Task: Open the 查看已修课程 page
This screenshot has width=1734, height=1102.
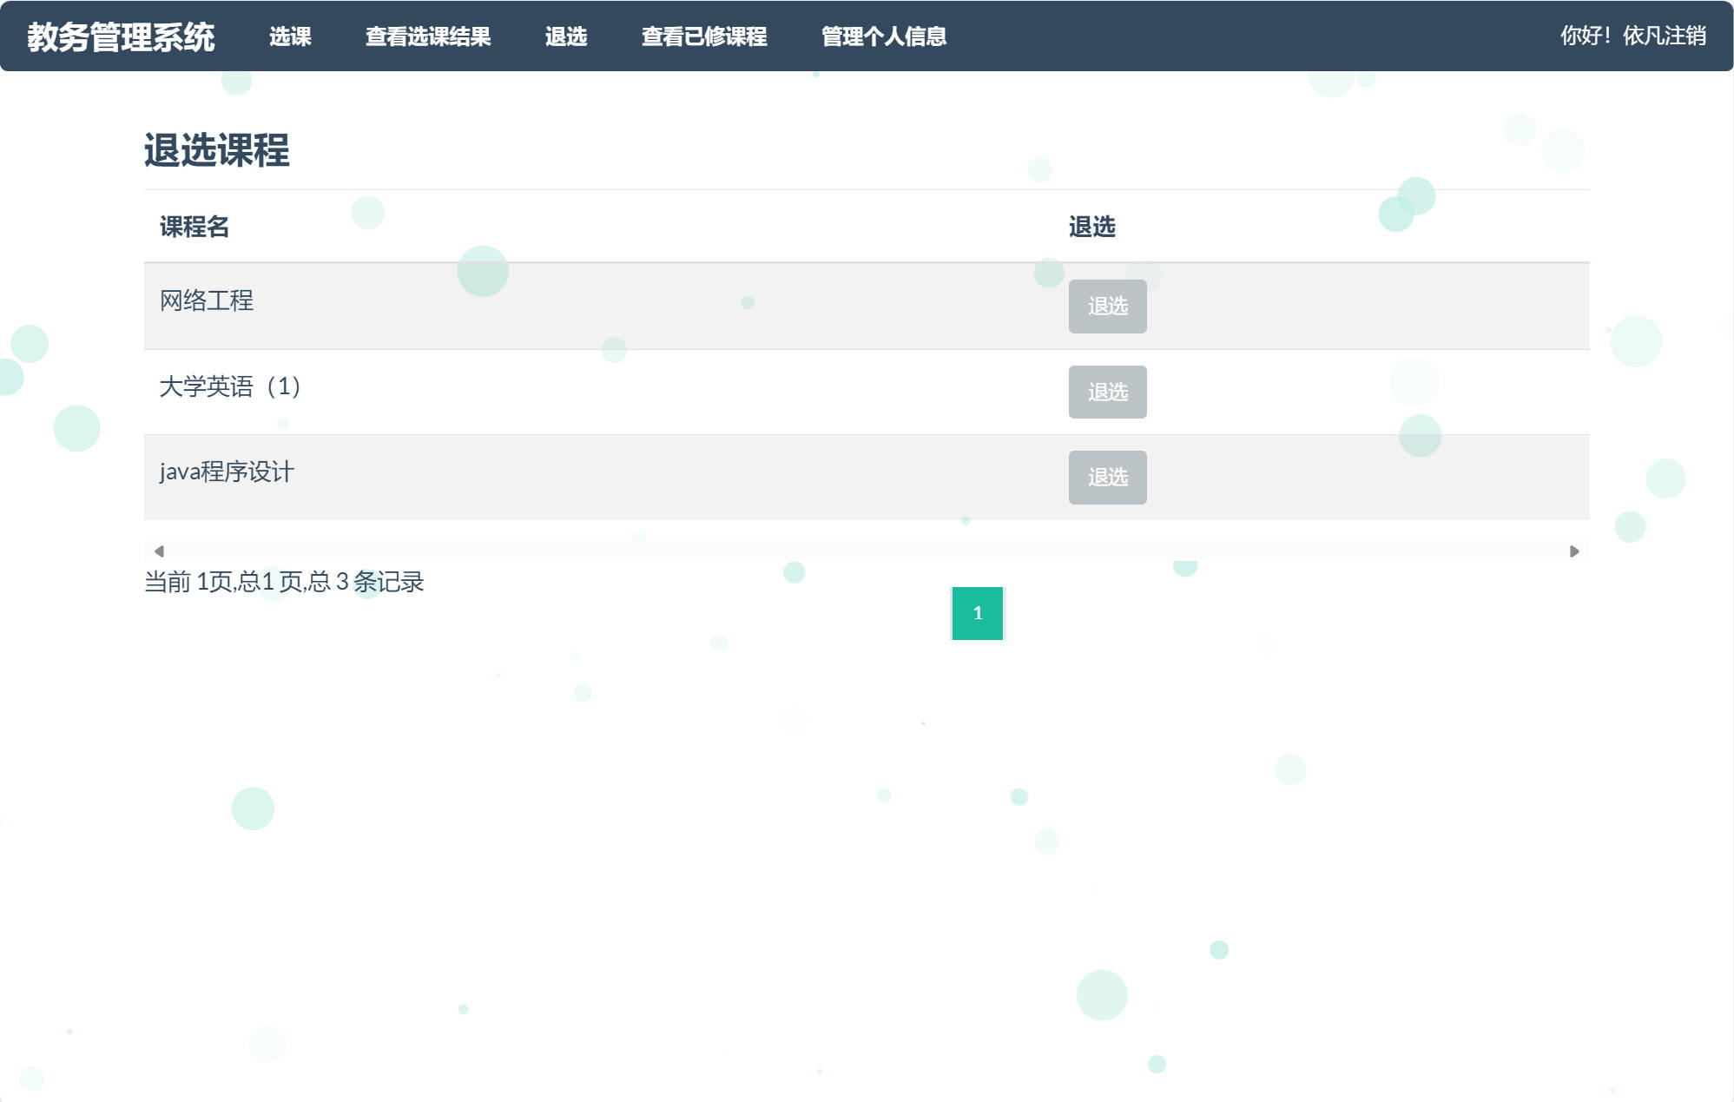Action: [703, 36]
